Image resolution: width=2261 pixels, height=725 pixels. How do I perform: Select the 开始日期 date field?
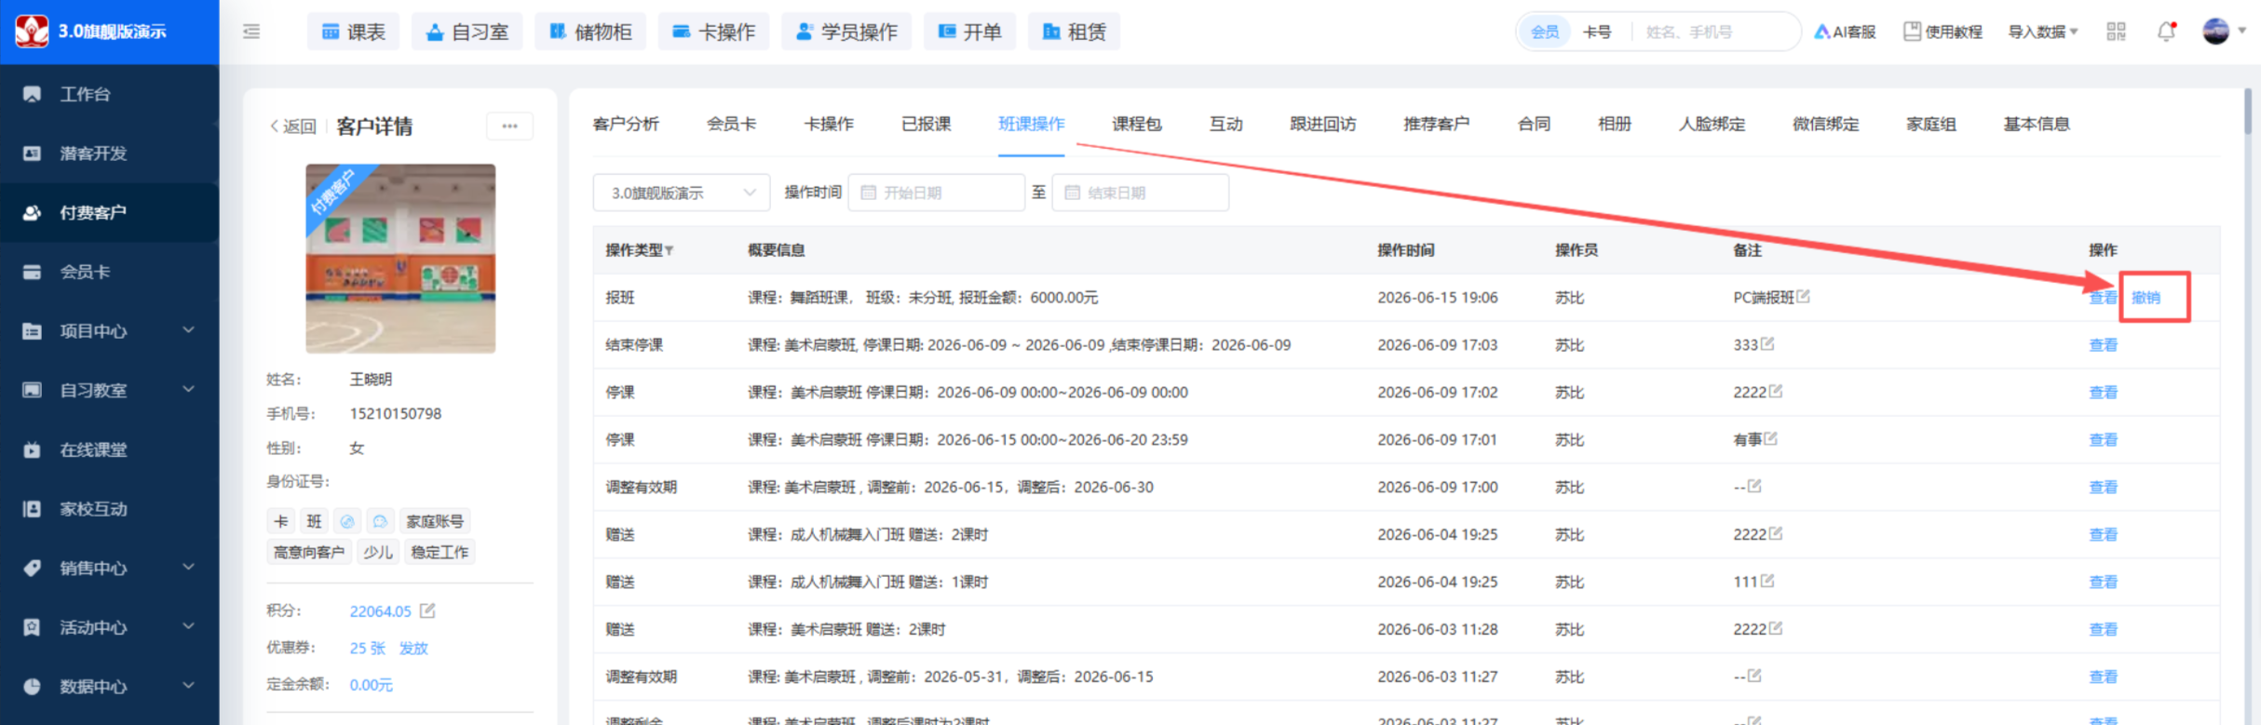[936, 193]
